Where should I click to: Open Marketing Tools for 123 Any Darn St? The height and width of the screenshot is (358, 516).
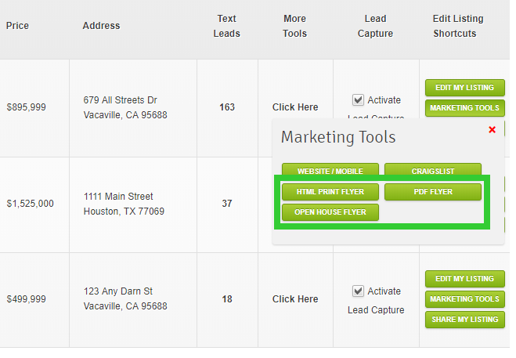(x=464, y=299)
